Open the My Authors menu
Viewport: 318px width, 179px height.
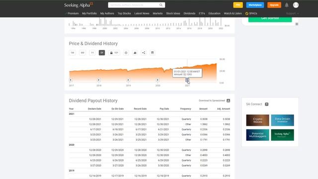107,13
